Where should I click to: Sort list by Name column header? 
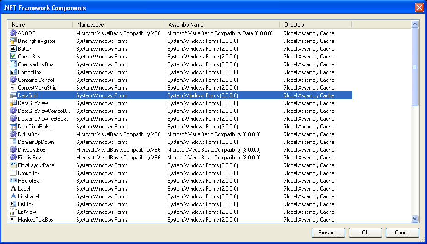pos(40,25)
